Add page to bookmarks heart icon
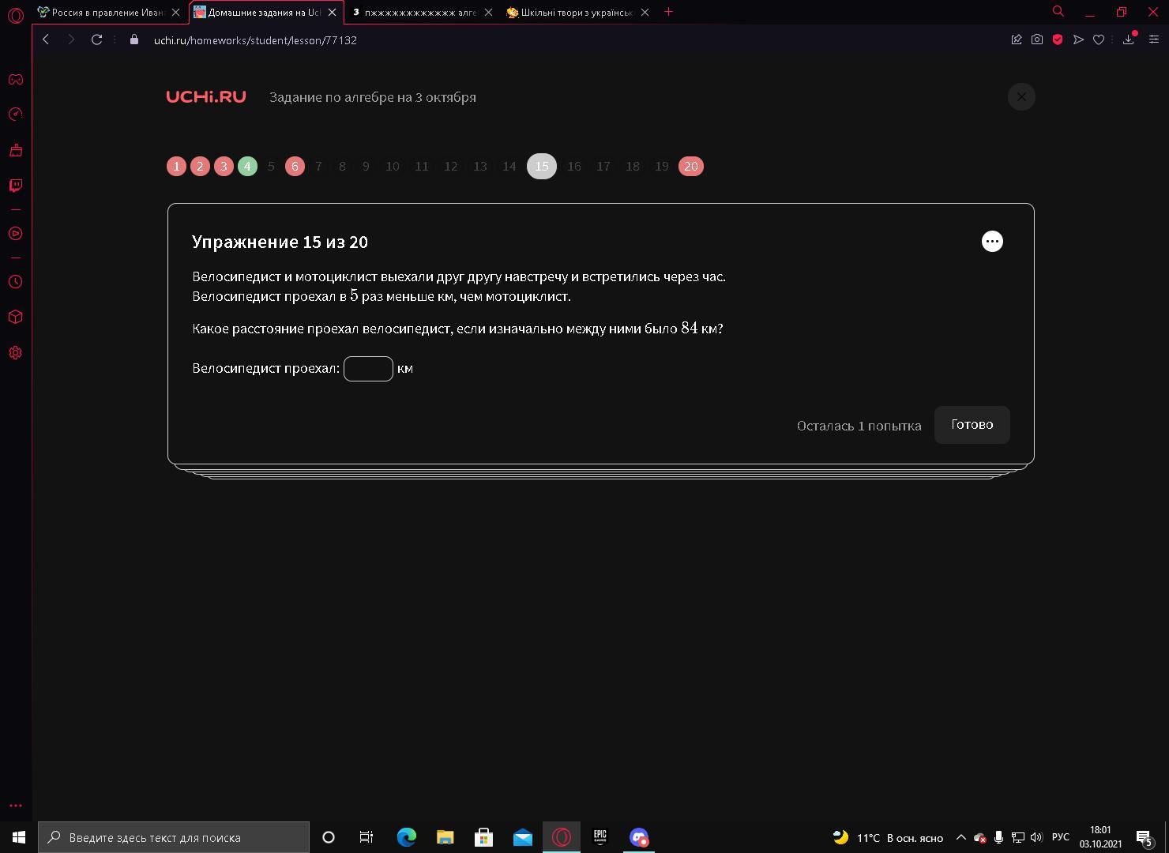 tap(1099, 39)
